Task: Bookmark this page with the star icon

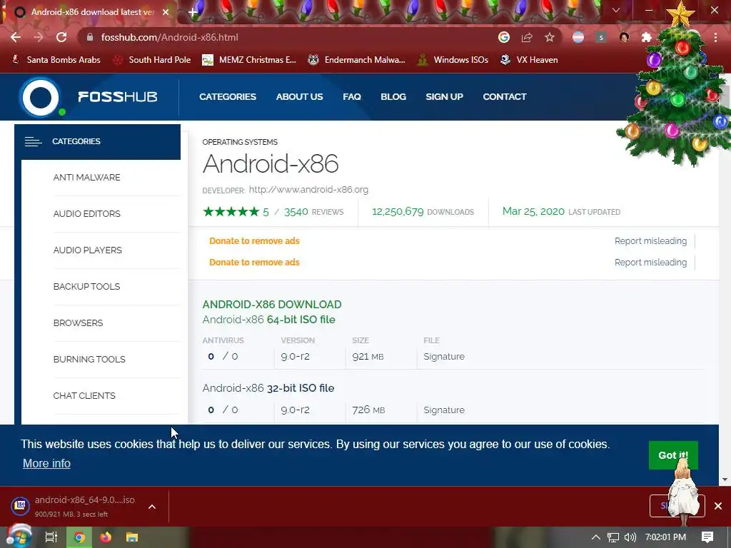Action: [x=550, y=37]
